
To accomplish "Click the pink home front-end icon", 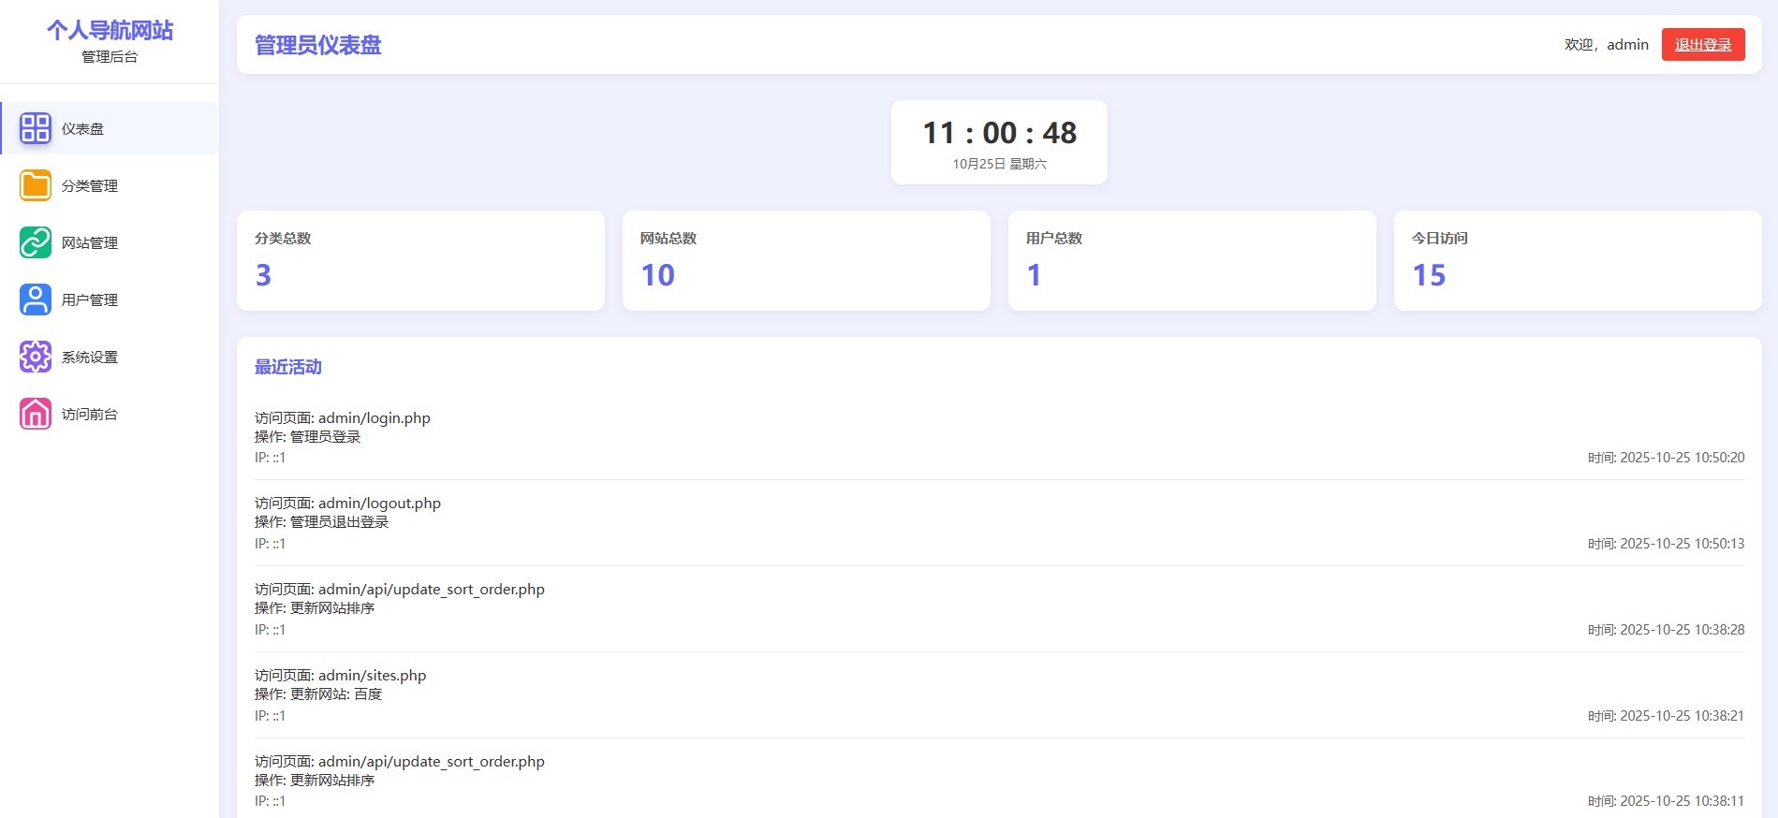I will coord(36,414).
